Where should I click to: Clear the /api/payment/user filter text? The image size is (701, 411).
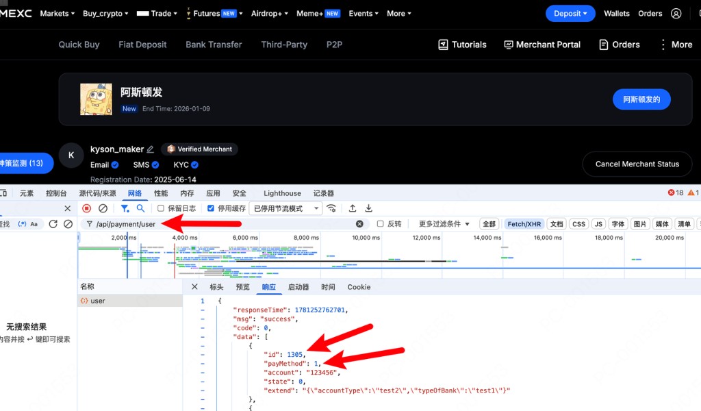[359, 224]
